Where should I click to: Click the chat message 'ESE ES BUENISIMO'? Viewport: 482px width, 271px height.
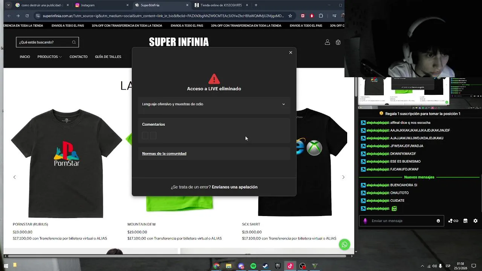pos(405,161)
